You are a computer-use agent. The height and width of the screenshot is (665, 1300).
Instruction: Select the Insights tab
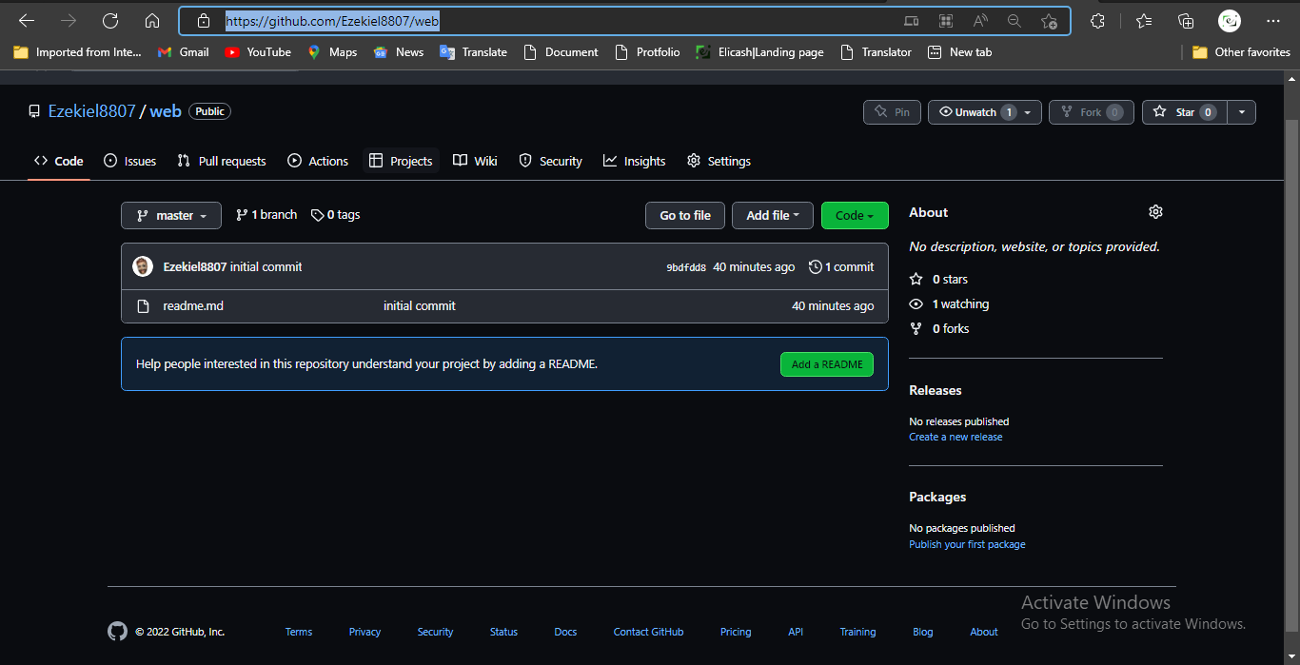tap(634, 161)
